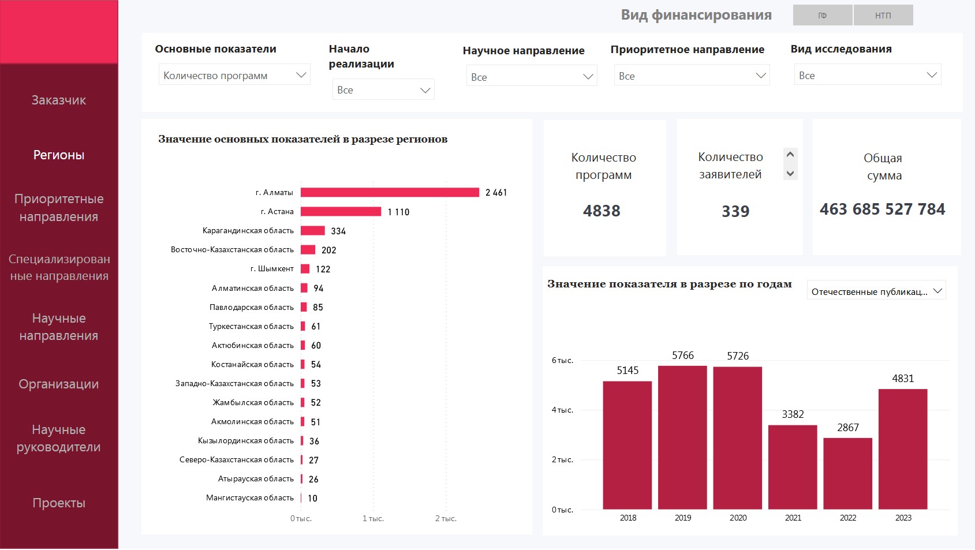Select the г. Астана bar
The image size is (975, 550).
coord(341,212)
